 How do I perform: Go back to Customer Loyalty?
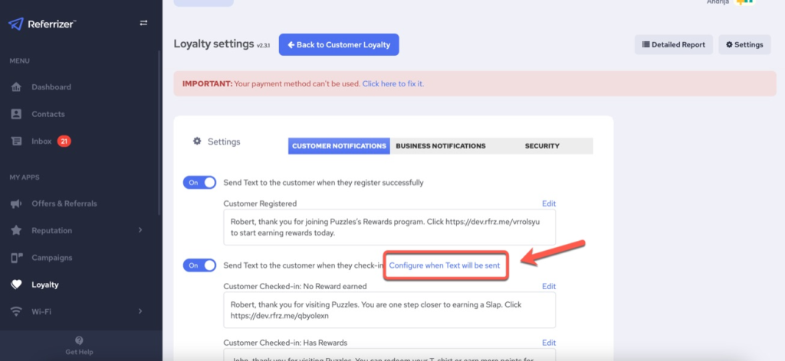[338, 44]
